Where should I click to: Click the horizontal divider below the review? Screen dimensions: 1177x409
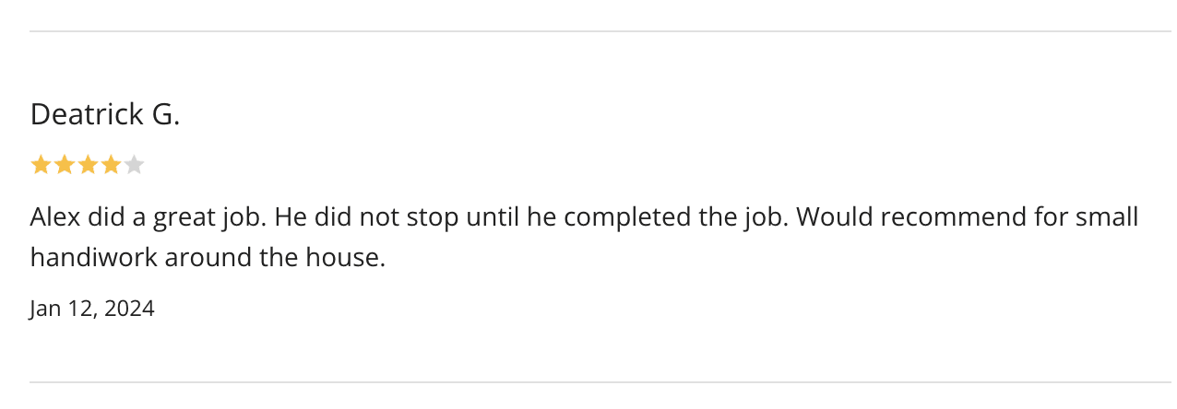pos(600,381)
